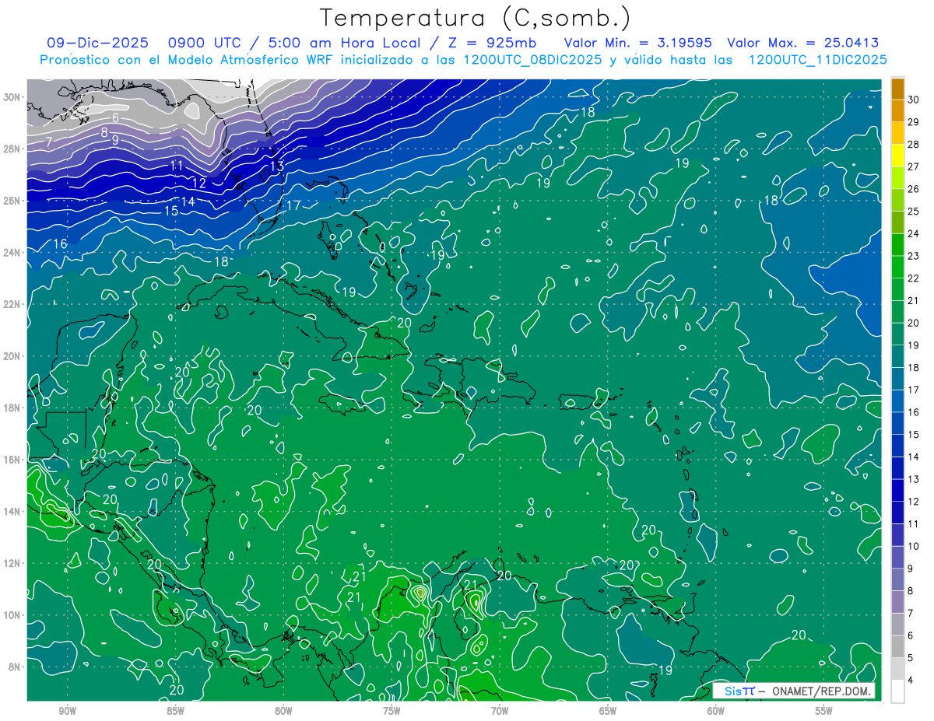Click the title "Temperatura (C,somb.)"

click(x=475, y=18)
